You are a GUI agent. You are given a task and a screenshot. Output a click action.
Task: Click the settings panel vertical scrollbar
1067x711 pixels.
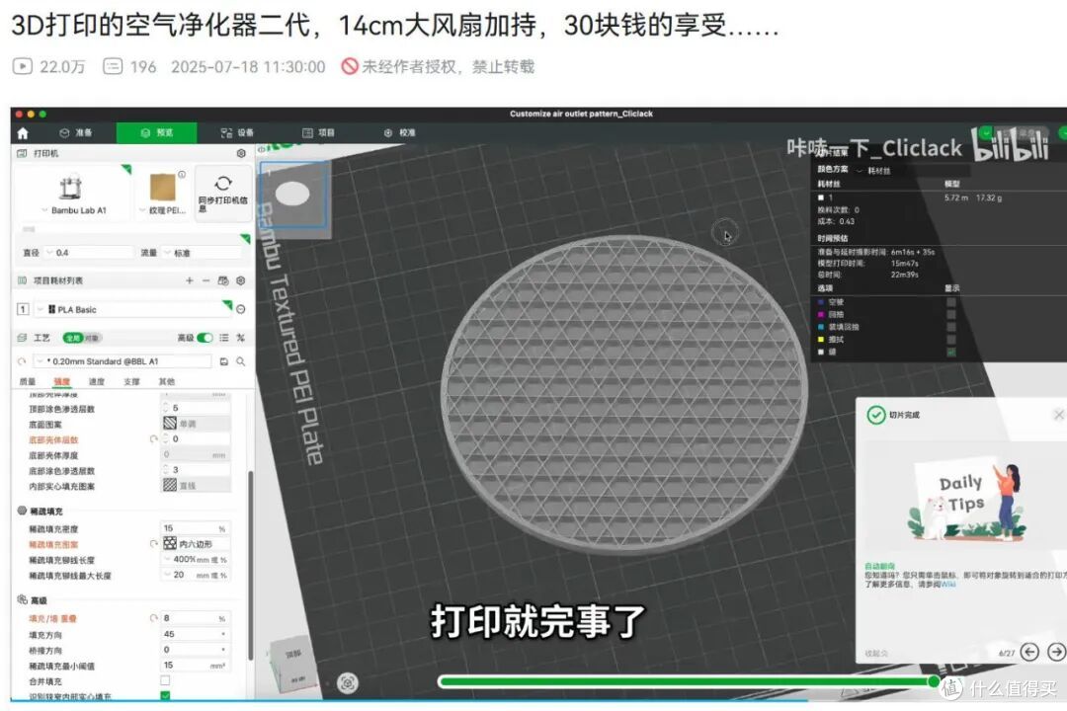[x=250, y=565]
